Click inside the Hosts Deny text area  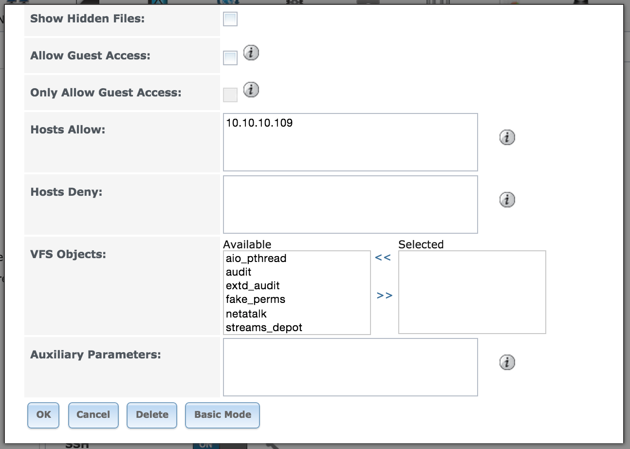351,205
